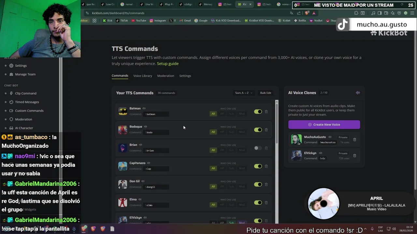This screenshot has height=234, width=417.
Task: Disable the Don Gil command toggle
Action: tap(258, 184)
